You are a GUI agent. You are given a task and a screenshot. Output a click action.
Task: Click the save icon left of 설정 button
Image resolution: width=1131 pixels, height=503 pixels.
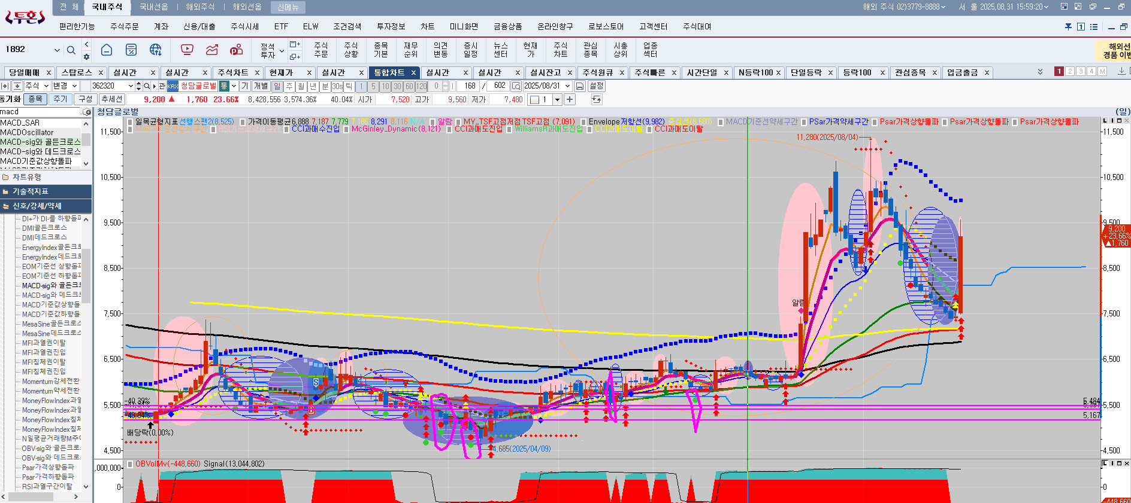(x=579, y=86)
